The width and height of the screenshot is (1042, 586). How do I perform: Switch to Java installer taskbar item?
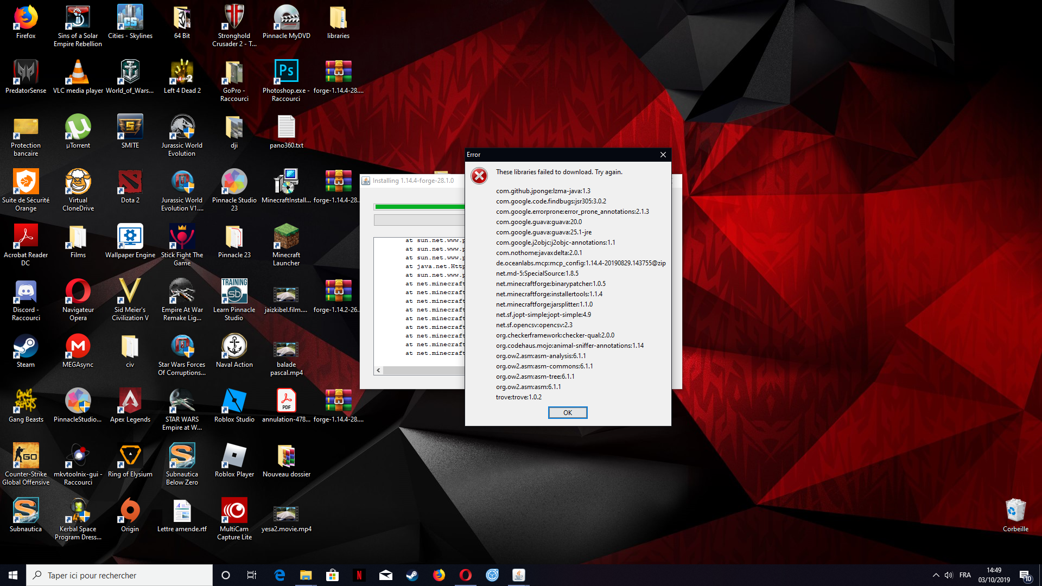[x=518, y=575]
